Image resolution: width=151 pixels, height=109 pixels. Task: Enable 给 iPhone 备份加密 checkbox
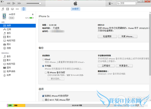click(46, 72)
